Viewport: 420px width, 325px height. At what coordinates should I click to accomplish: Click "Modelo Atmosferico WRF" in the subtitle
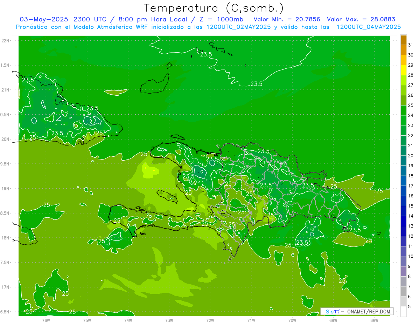115,27
